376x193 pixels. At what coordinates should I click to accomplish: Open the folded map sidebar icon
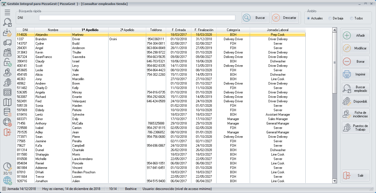[x=7, y=102]
